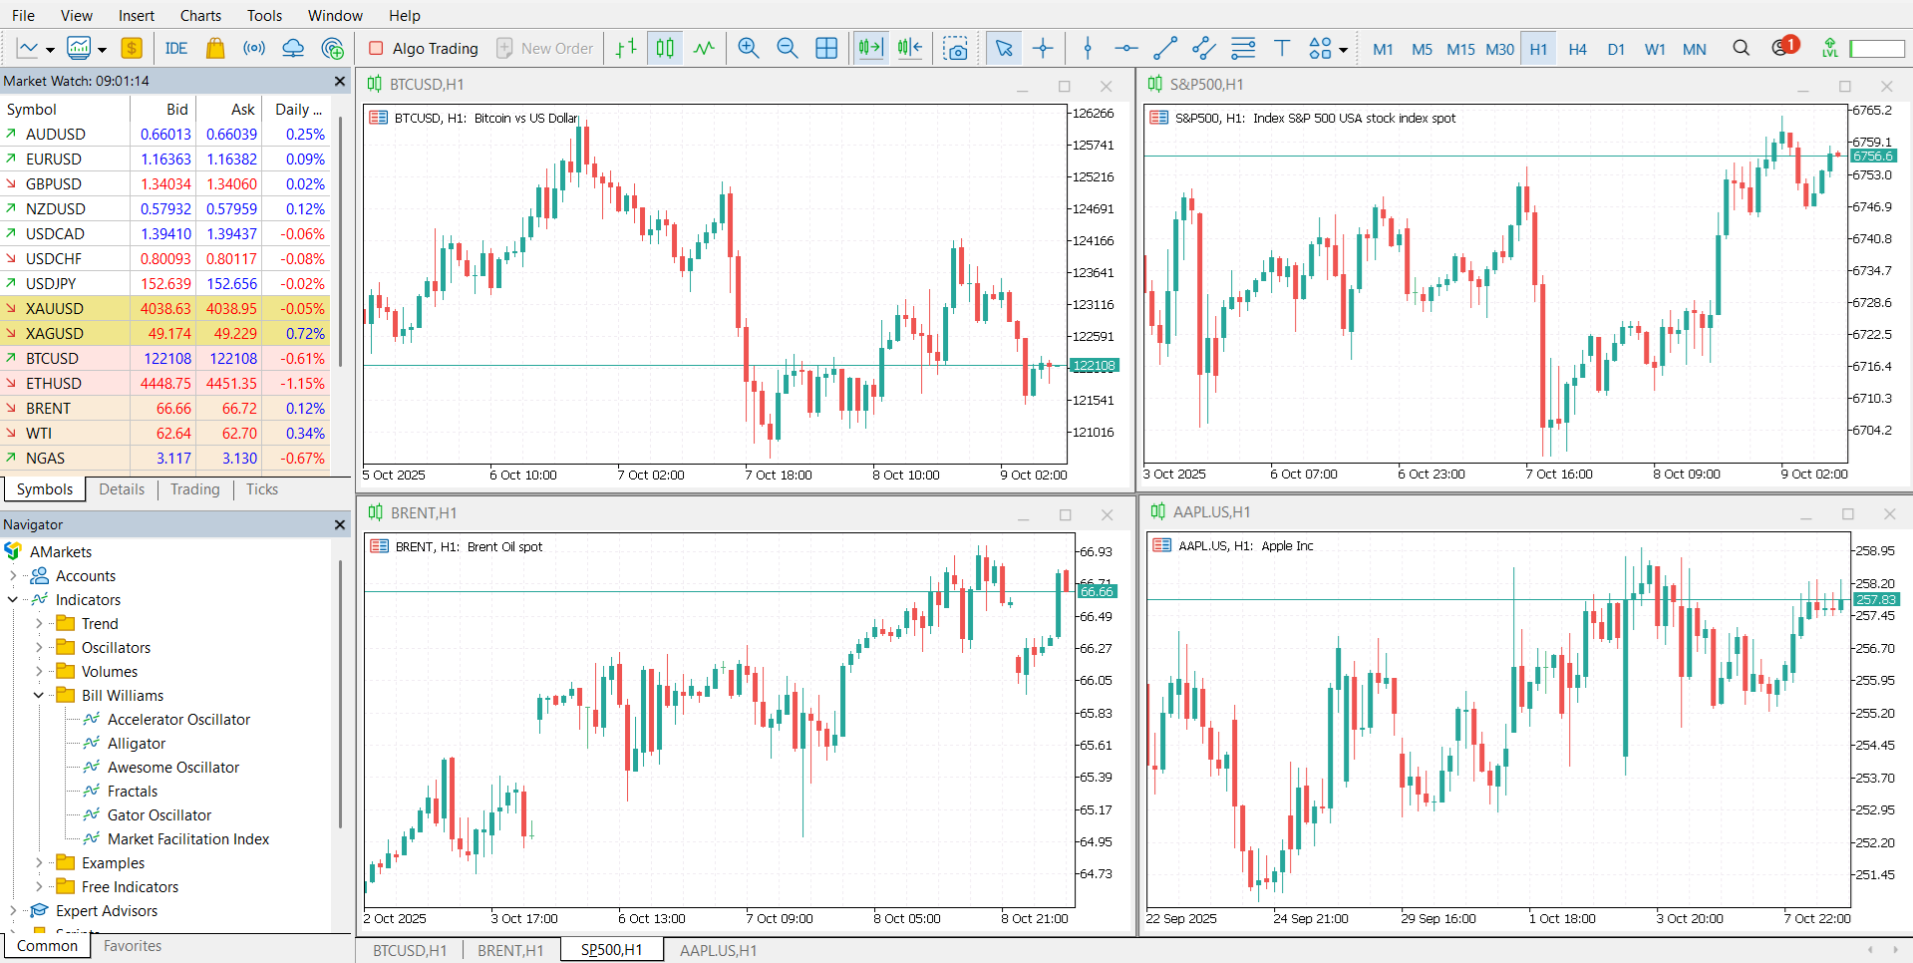Expand the Accounts tree node

click(x=13, y=575)
